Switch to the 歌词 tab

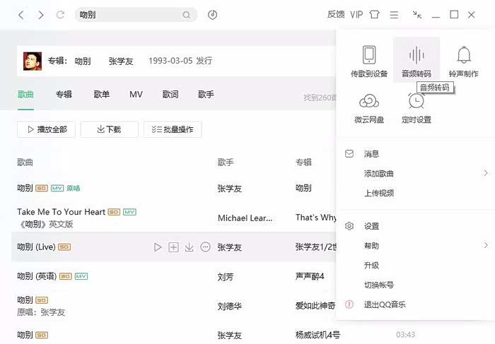tap(170, 95)
